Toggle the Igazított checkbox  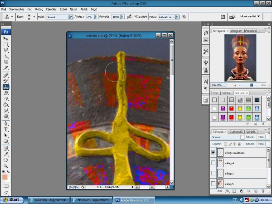tap(135, 17)
